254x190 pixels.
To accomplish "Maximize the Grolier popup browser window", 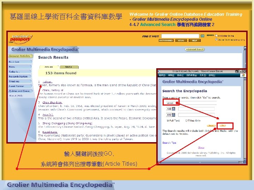I will coord(241,71).
